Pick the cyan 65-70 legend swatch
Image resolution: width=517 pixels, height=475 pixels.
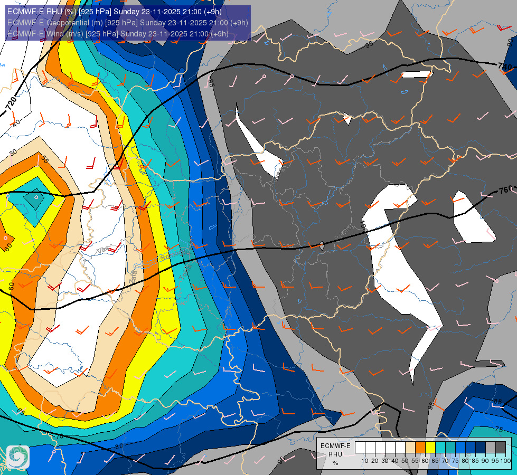point(440,448)
